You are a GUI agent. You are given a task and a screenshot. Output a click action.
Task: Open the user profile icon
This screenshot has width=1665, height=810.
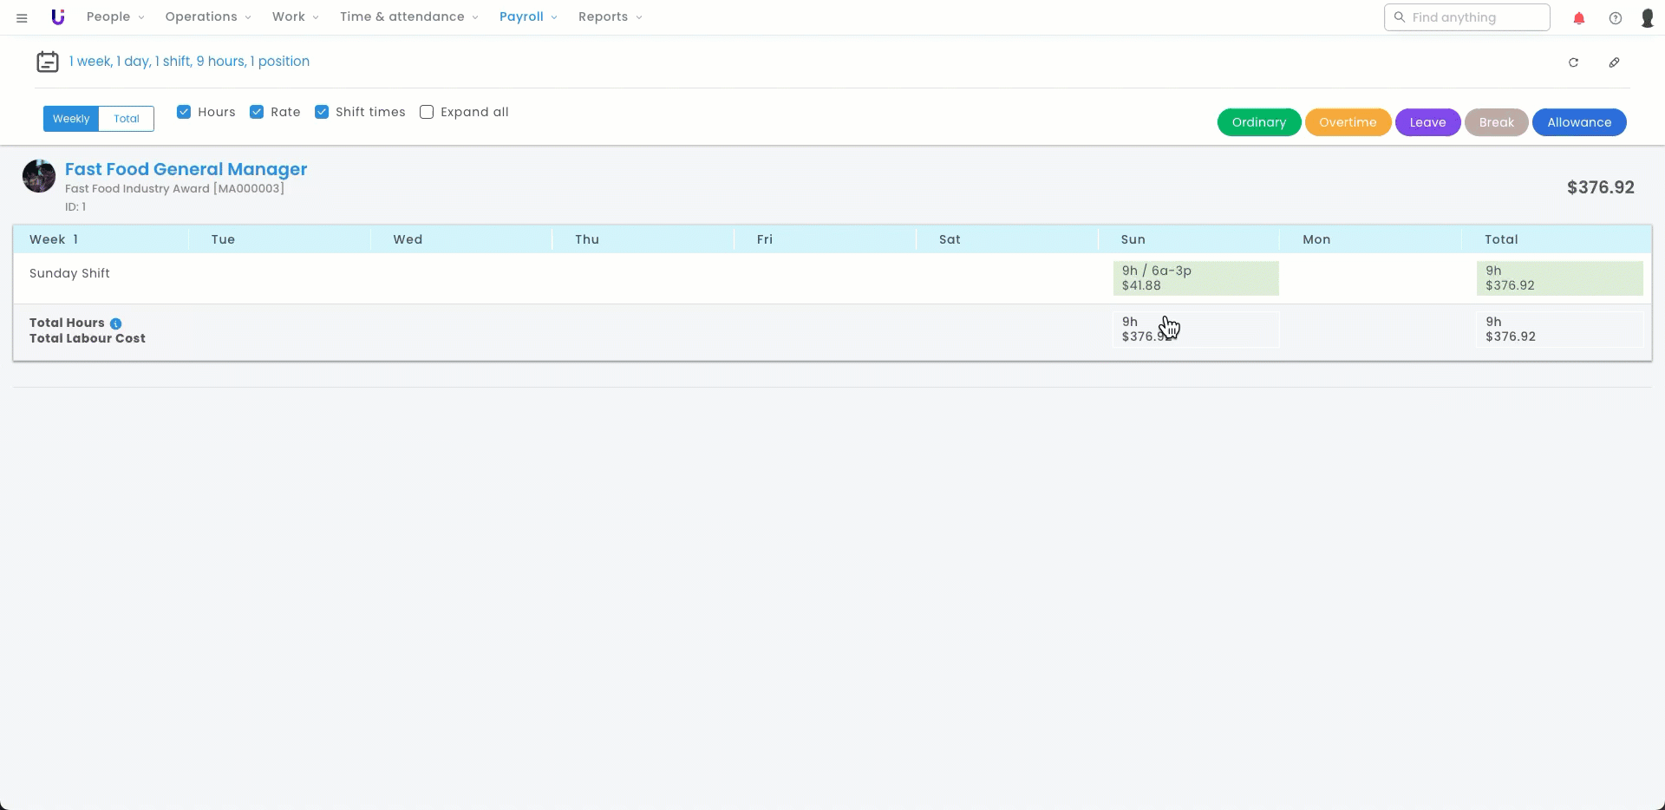tap(1647, 18)
